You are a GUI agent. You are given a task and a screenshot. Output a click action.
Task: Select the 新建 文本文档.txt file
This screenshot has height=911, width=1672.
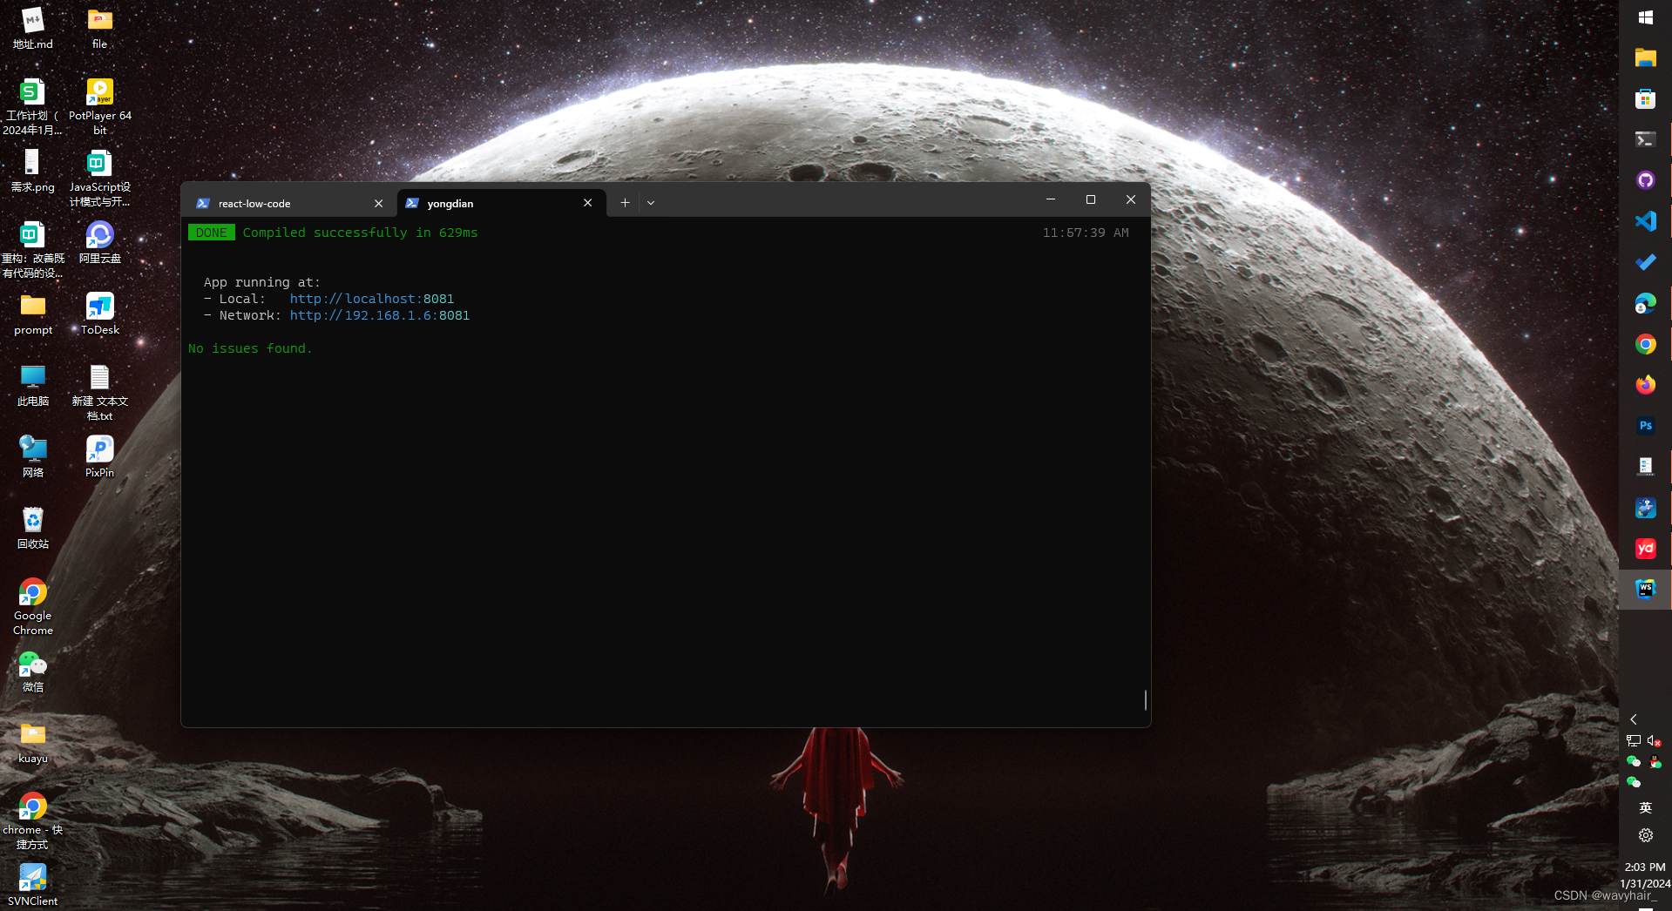click(100, 392)
